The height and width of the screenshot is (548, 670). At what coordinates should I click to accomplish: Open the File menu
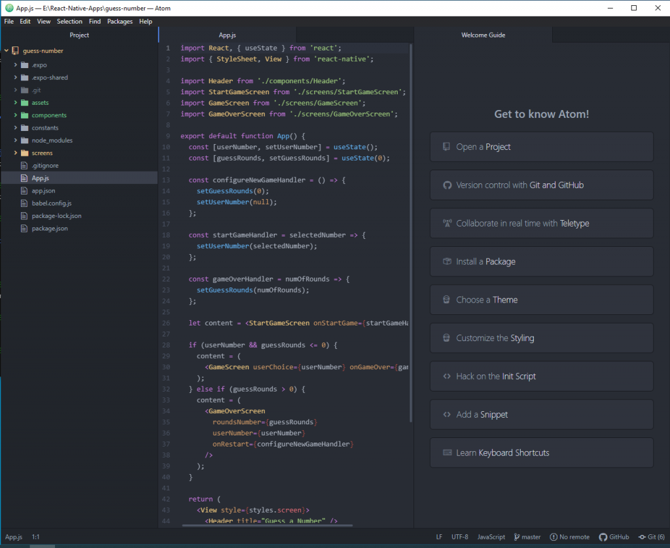[9, 22]
